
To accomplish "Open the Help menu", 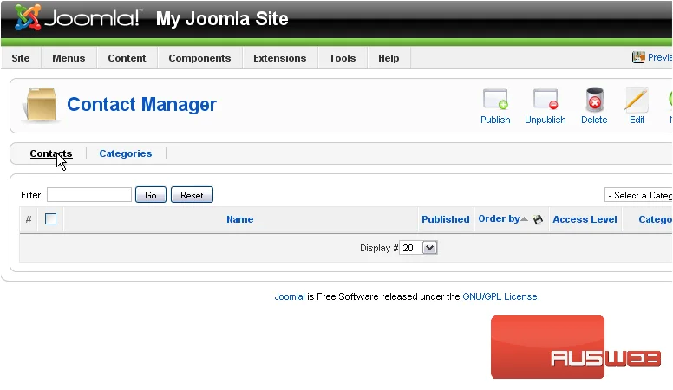I will pos(389,58).
